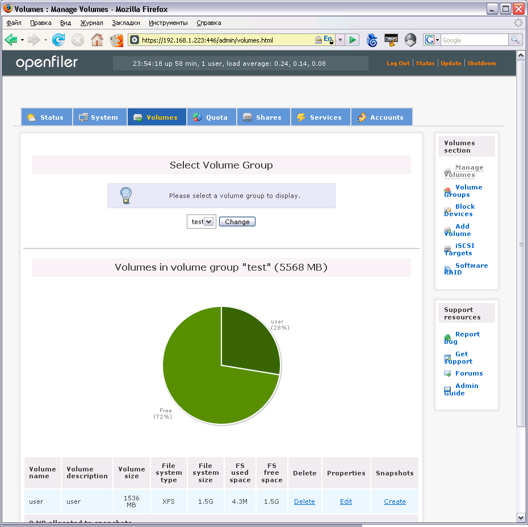The height and width of the screenshot is (527, 528).
Task: Open the Закладки menu
Action: point(126,23)
